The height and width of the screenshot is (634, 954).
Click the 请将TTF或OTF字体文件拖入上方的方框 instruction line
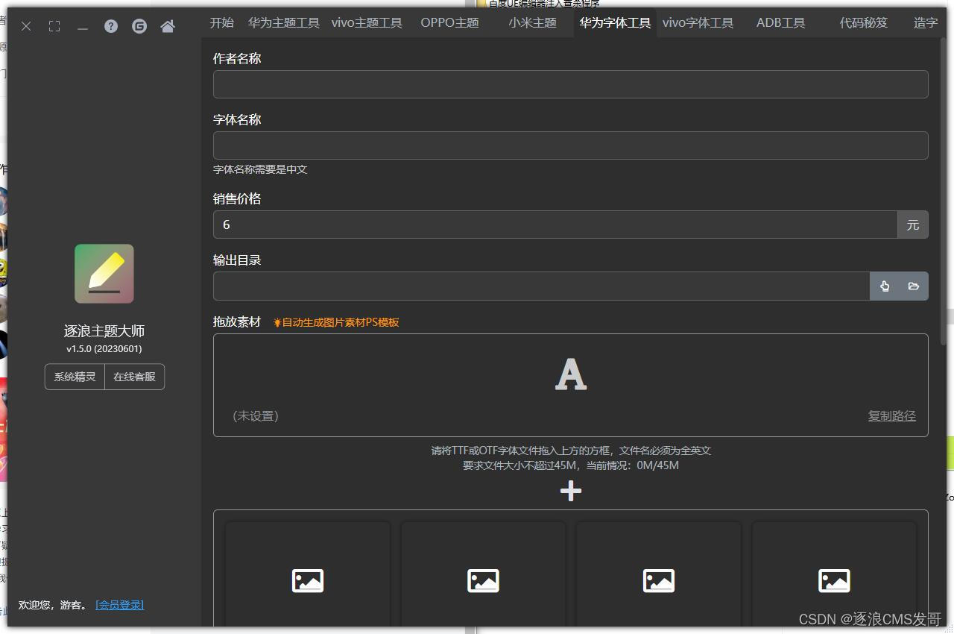571,451
